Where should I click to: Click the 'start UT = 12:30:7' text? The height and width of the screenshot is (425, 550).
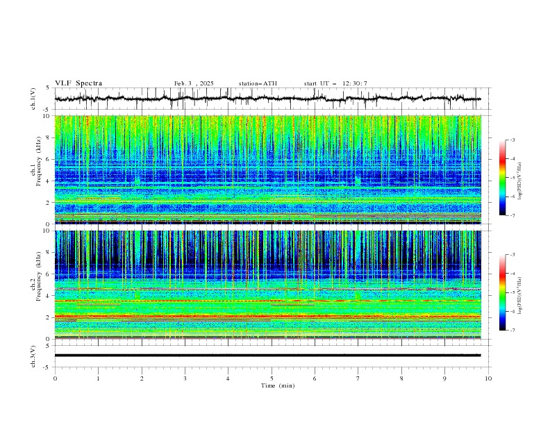tap(335, 83)
